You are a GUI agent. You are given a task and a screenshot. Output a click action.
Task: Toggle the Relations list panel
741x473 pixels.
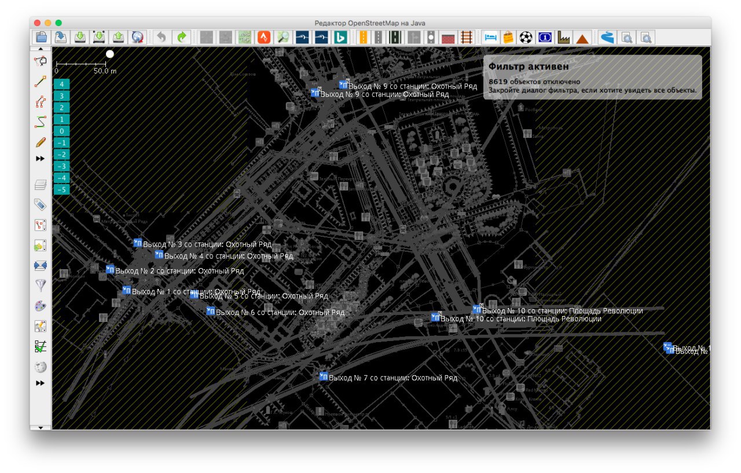coord(41,225)
